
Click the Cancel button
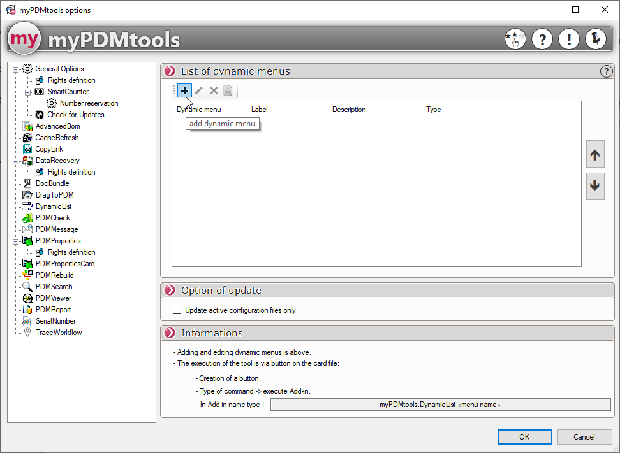coord(584,437)
